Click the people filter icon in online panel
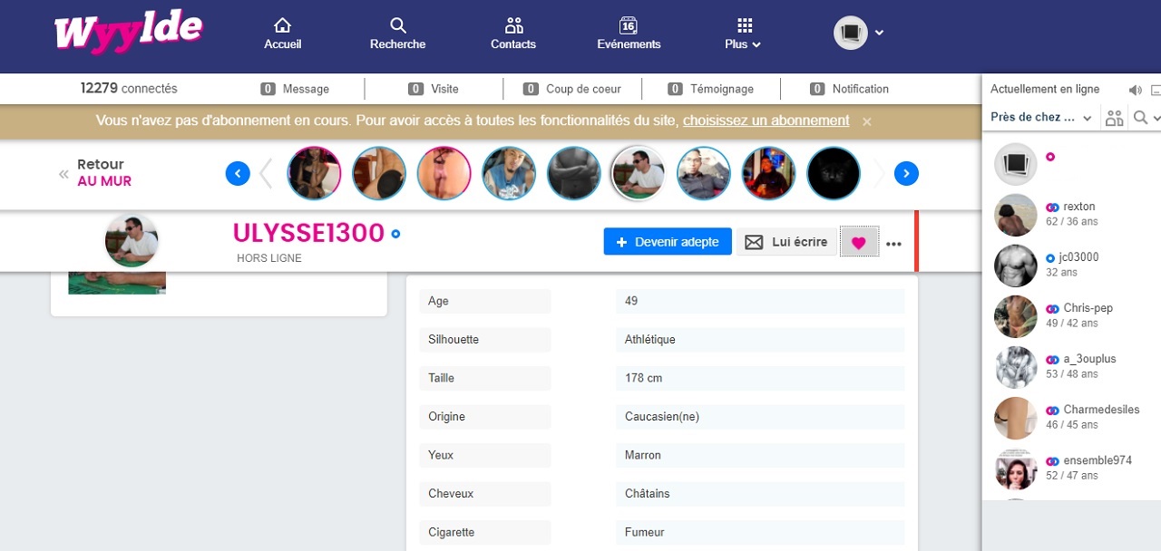The height and width of the screenshot is (551, 1161). (x=1114, y=118)
